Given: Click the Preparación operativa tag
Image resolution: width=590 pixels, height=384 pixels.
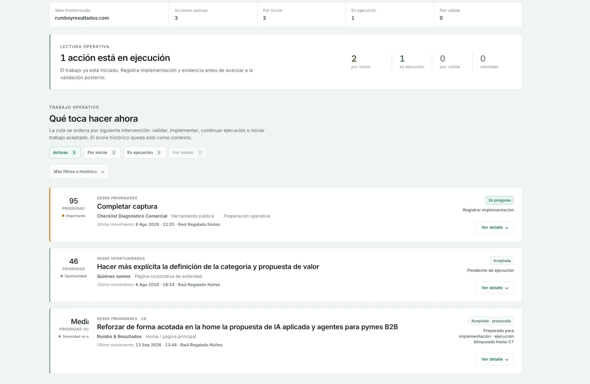Looking at the screenshot, I should pyautogui.click(x=247, y=216).
